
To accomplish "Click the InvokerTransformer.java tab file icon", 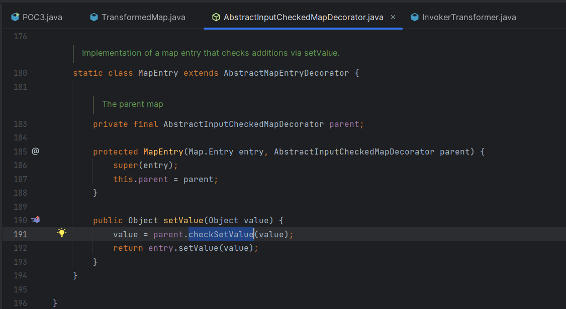I will coord(414,17).
